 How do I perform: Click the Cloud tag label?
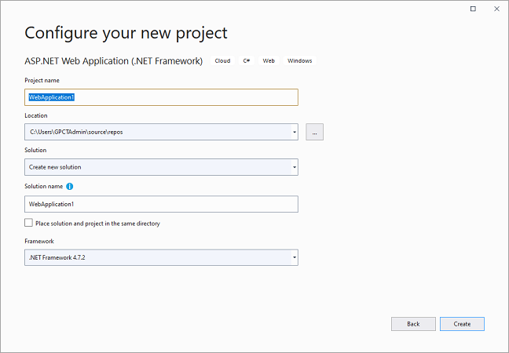tap(222, 61)
